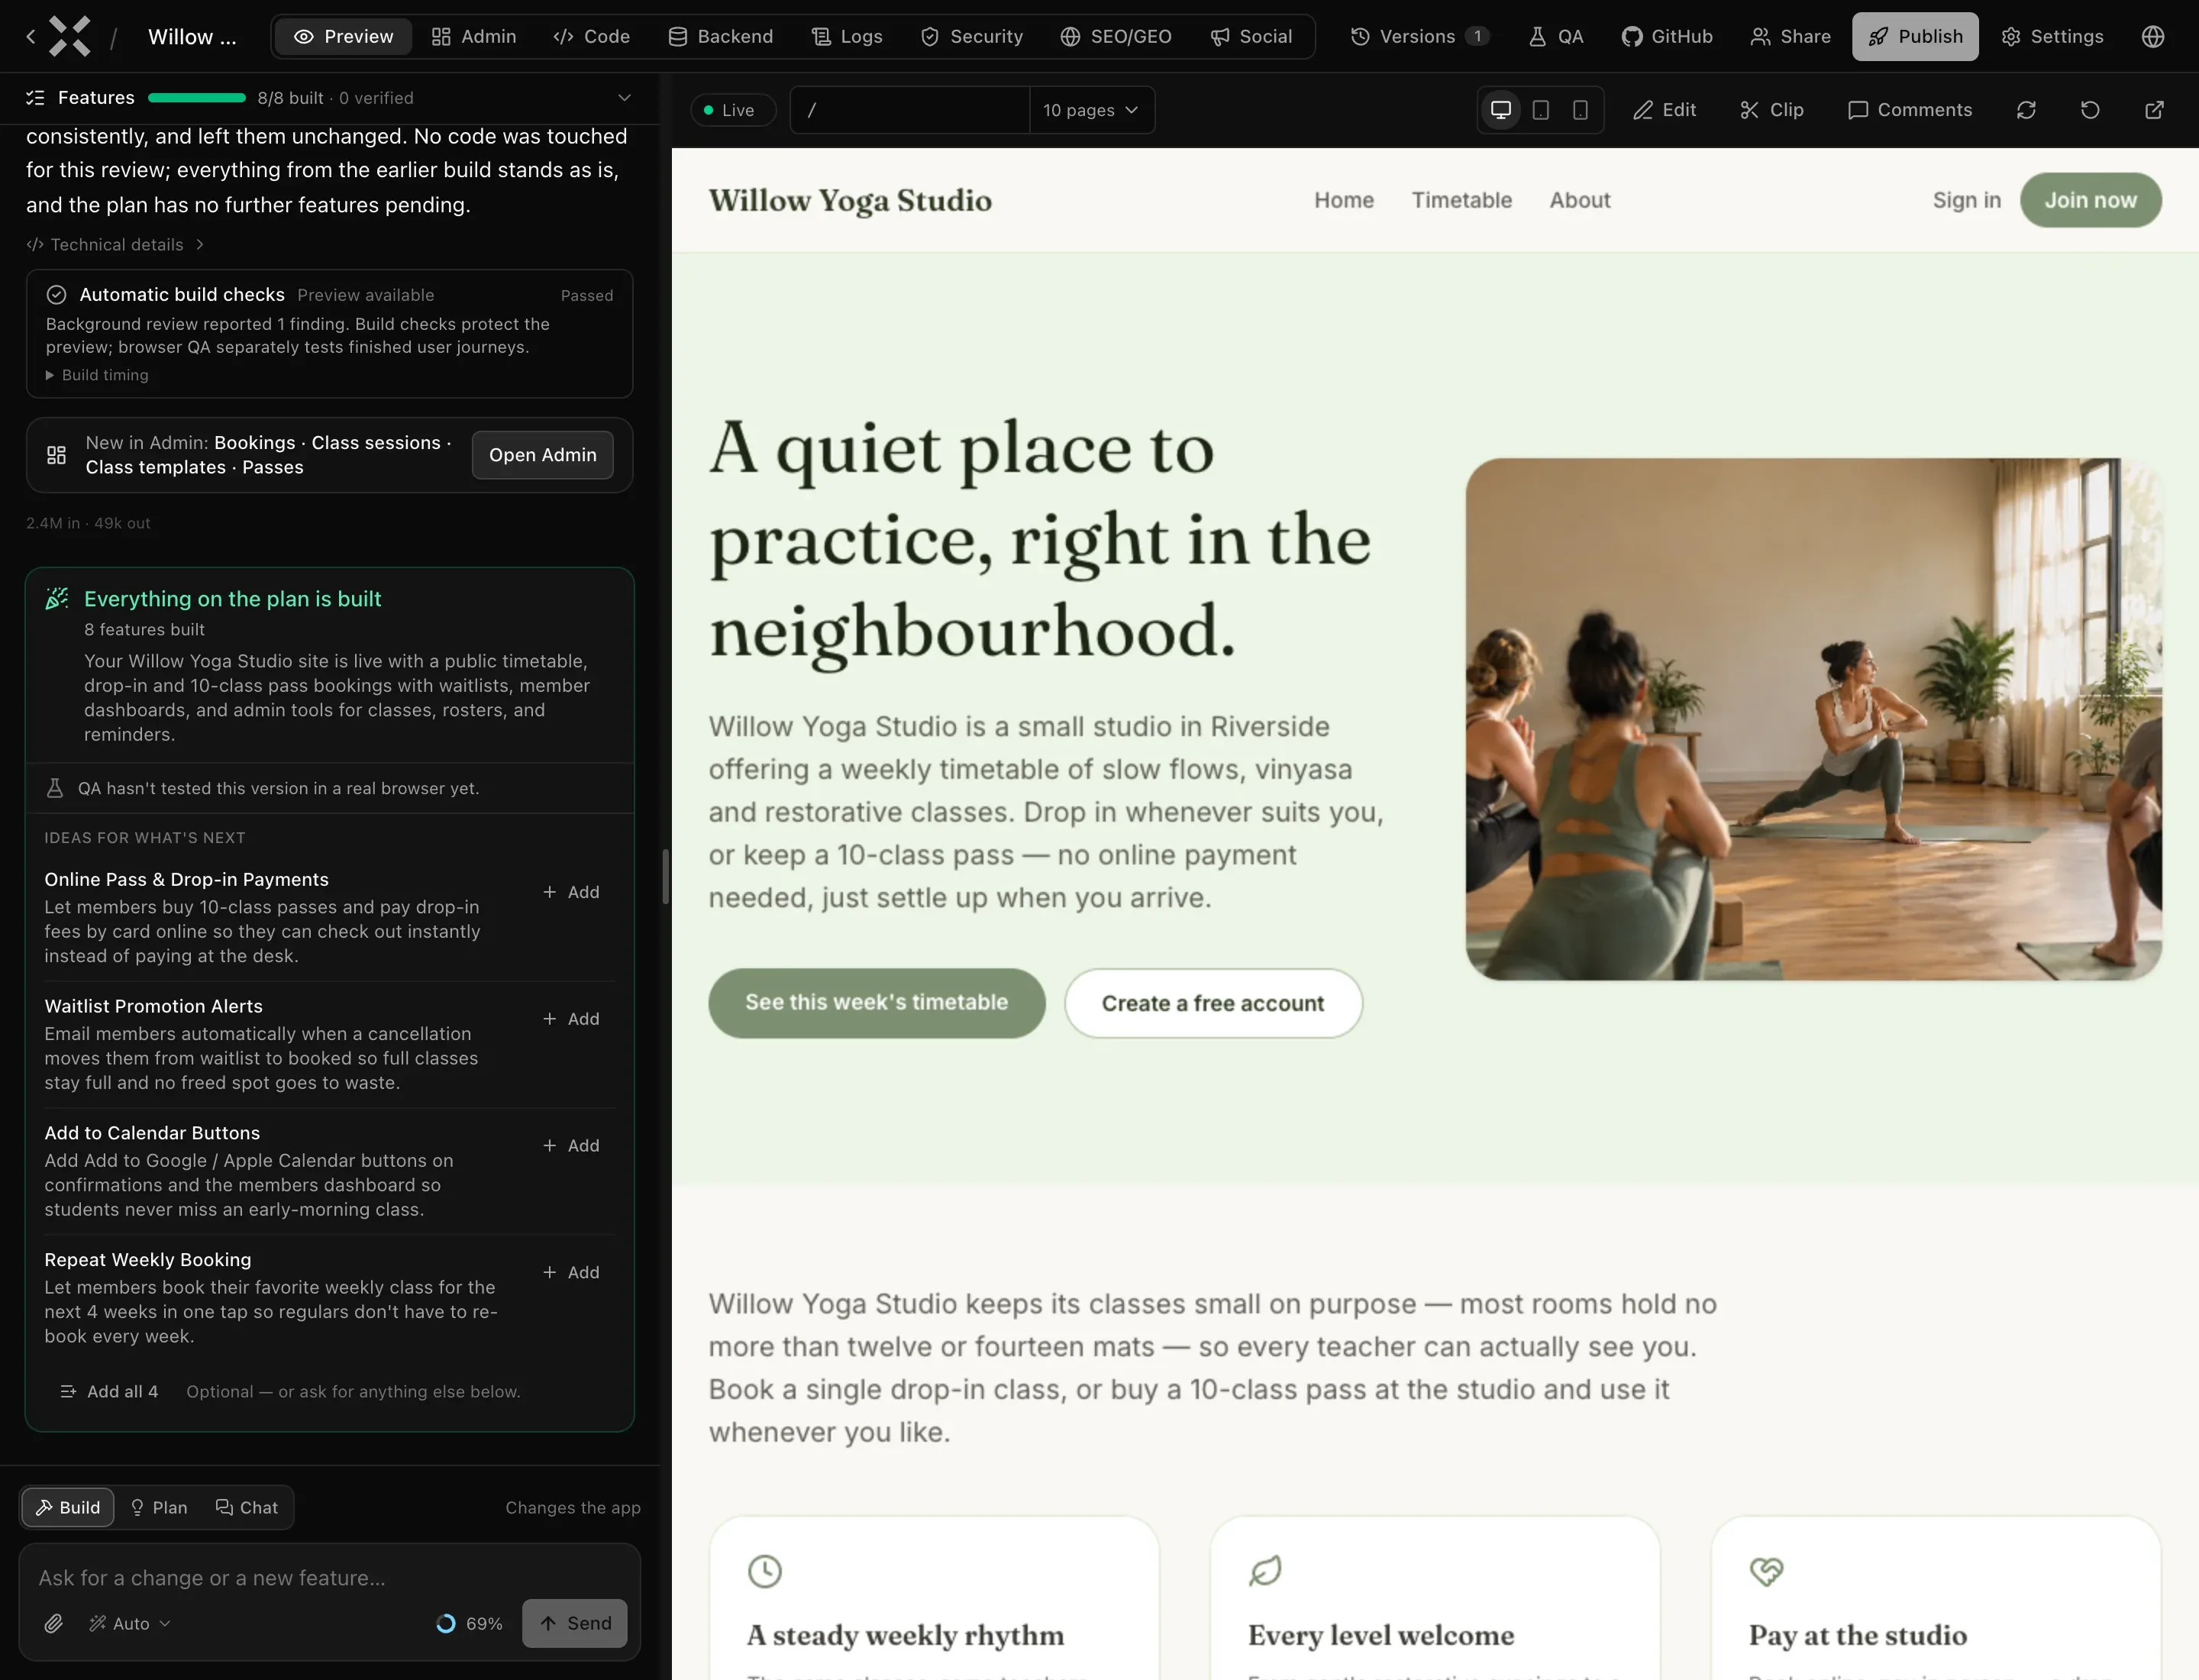
Task: Click the URL path field
Action: click(x=909, y=110)
